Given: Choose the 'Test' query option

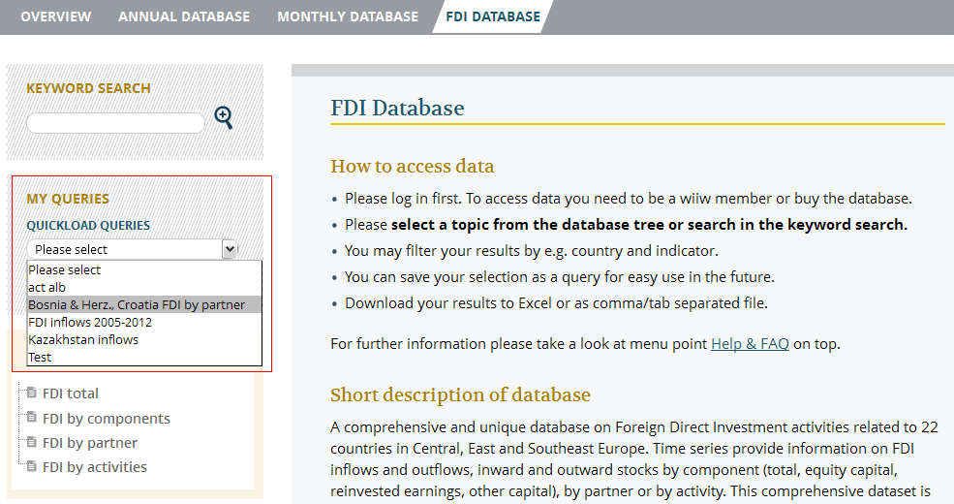Looking at the screenshot, I should [x=40, y=358].
